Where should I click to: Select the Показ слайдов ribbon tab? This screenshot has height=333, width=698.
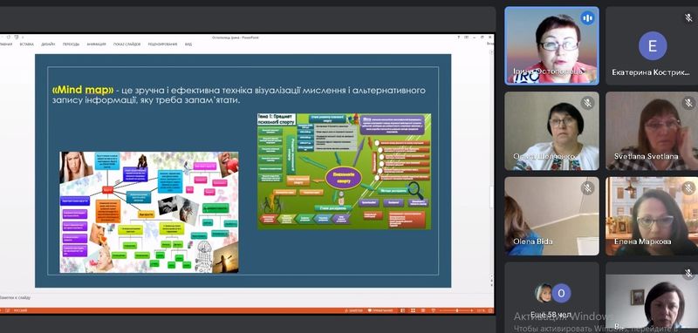pyautogui.click(x=127, y=44)
